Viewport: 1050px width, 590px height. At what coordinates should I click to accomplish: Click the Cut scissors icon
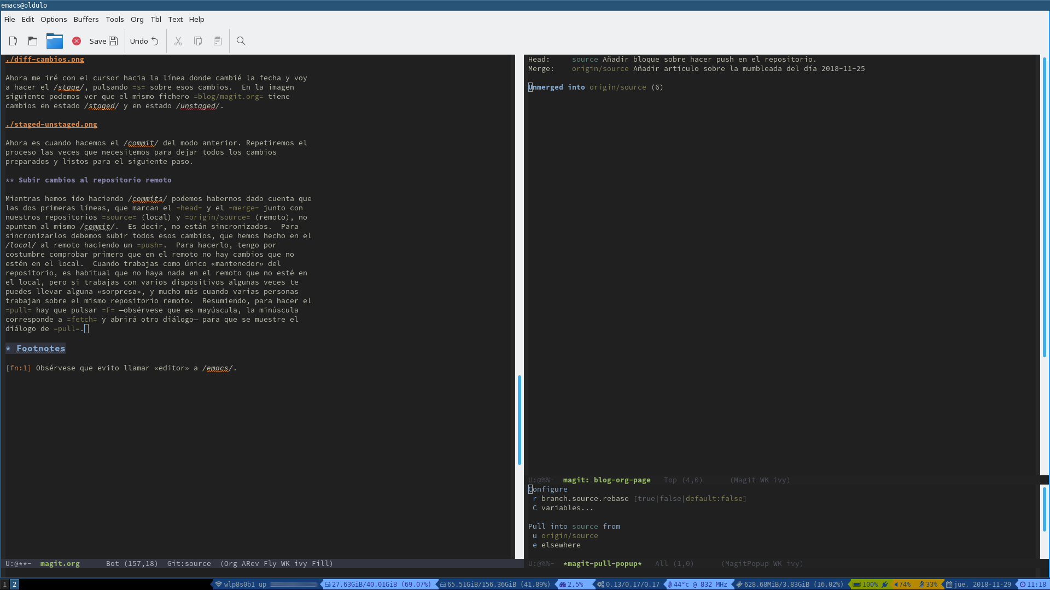pos(178,41)
